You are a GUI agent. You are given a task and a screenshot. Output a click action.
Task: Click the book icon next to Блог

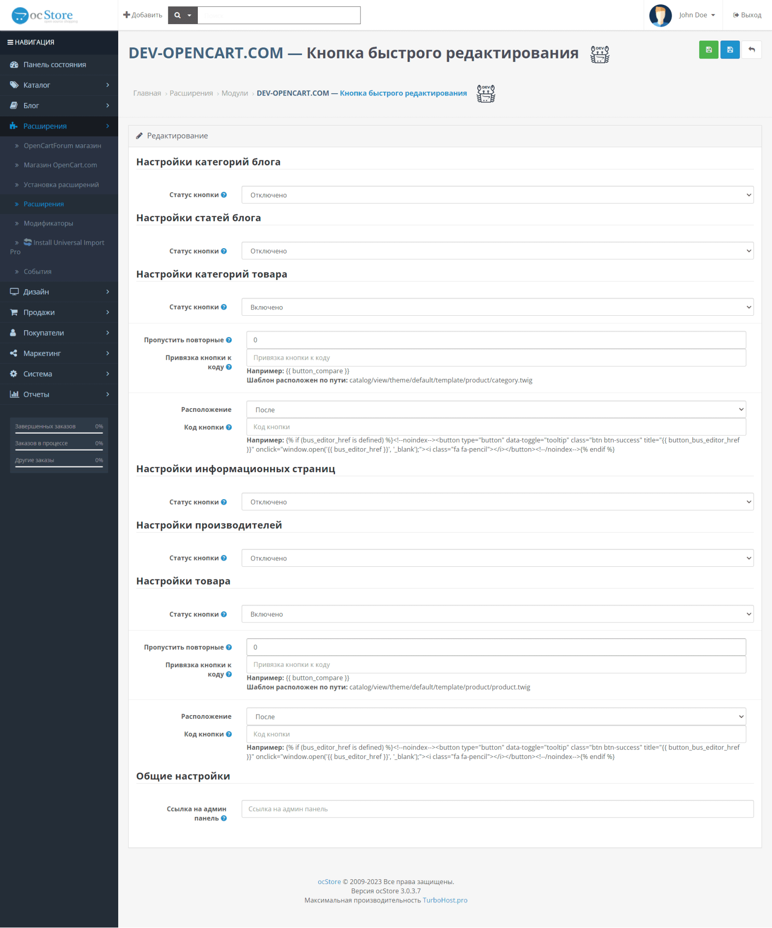click(x=14, y=106)
